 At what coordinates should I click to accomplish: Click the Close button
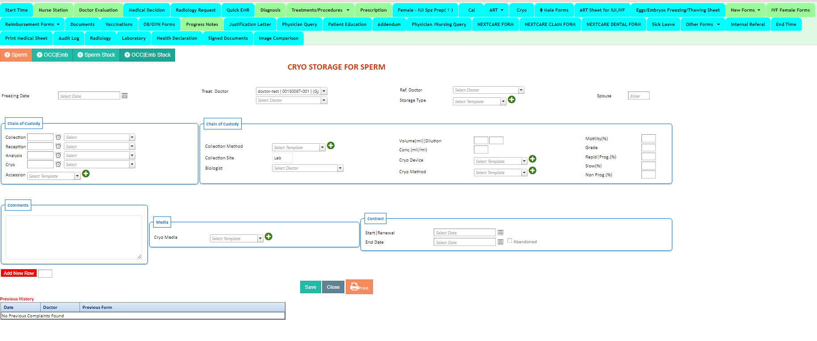(333, 287)
